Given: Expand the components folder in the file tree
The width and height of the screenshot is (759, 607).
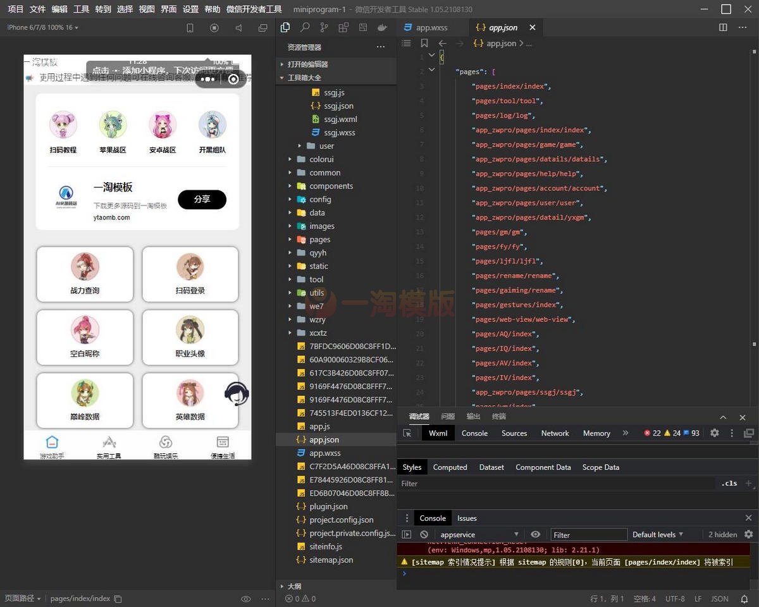Looking at the screenshot, I should coord(331,186).
